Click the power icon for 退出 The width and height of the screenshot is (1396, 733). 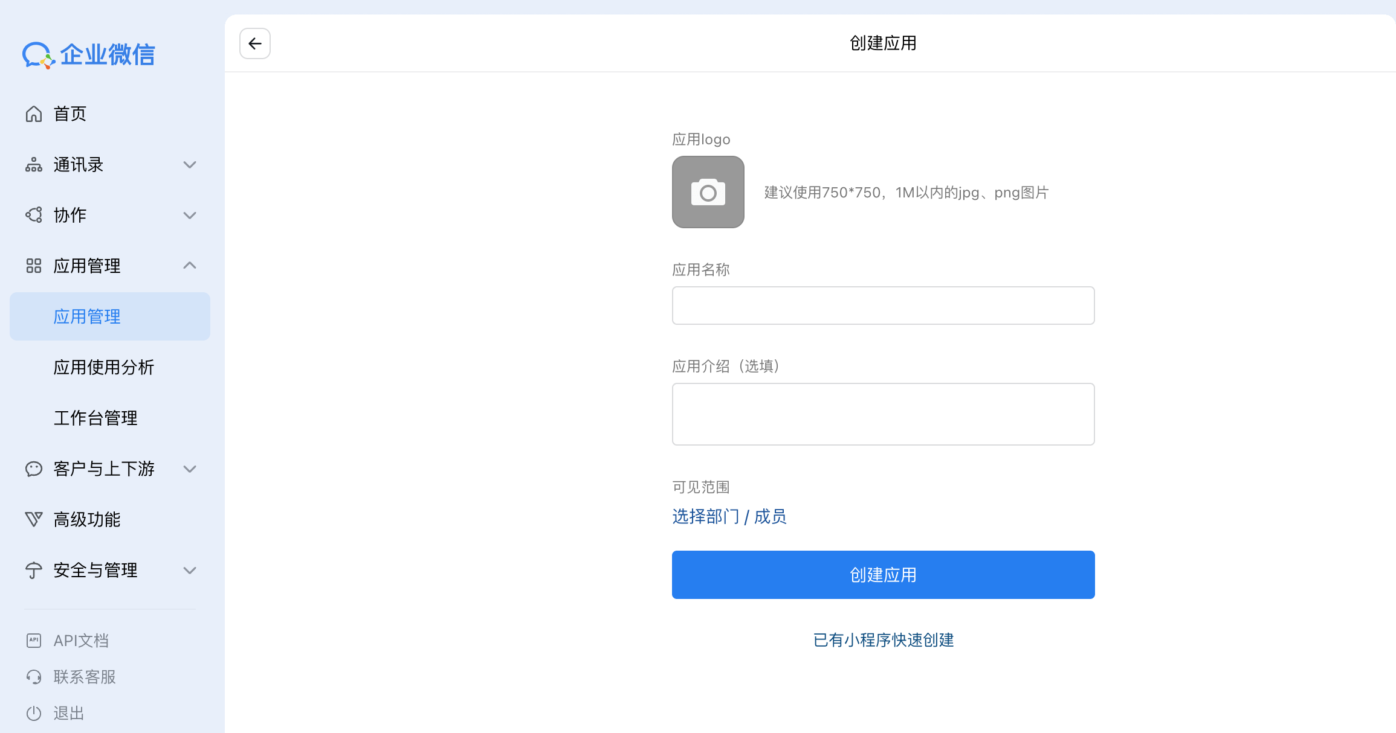(x=34, y=713)
